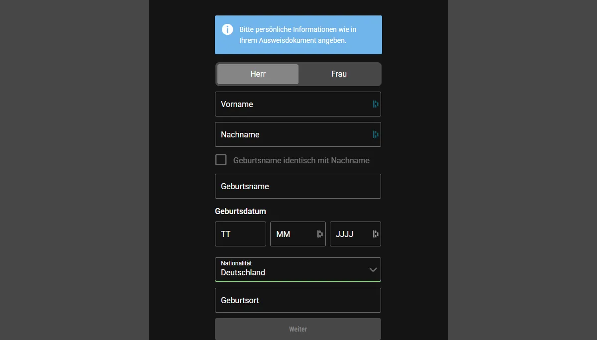This screenshot has width=597, height=340.
Task: Click into the MM month field
Action: [298, 234]
